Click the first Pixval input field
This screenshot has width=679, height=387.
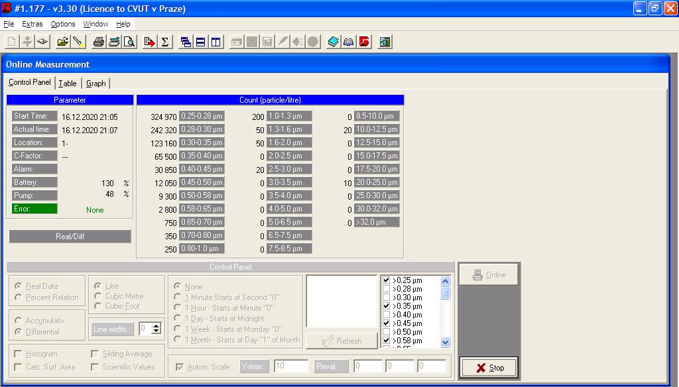[x=367, y=366]
